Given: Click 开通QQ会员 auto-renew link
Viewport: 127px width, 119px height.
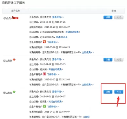Looking at the screenshot, I should point(62,37).
